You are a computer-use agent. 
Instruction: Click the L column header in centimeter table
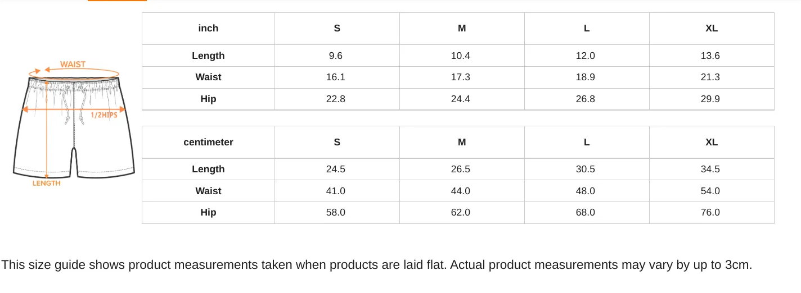click(587, 142)
